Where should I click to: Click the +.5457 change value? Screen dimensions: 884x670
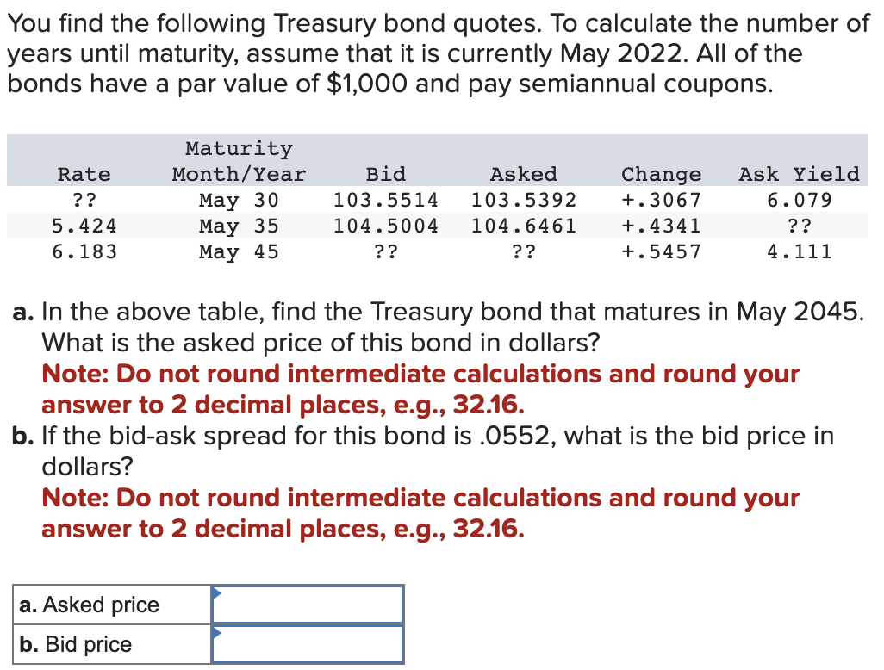[661, 251]
